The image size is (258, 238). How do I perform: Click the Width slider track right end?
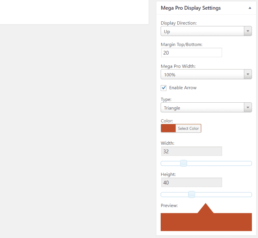(250, 163)
